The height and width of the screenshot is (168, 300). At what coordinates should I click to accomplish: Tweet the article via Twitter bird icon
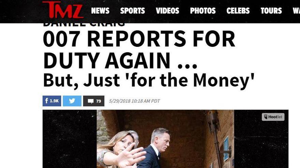[x=72, y=101]
